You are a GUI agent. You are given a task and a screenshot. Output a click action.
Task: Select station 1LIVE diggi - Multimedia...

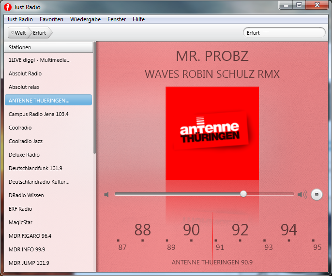(48, 60)
